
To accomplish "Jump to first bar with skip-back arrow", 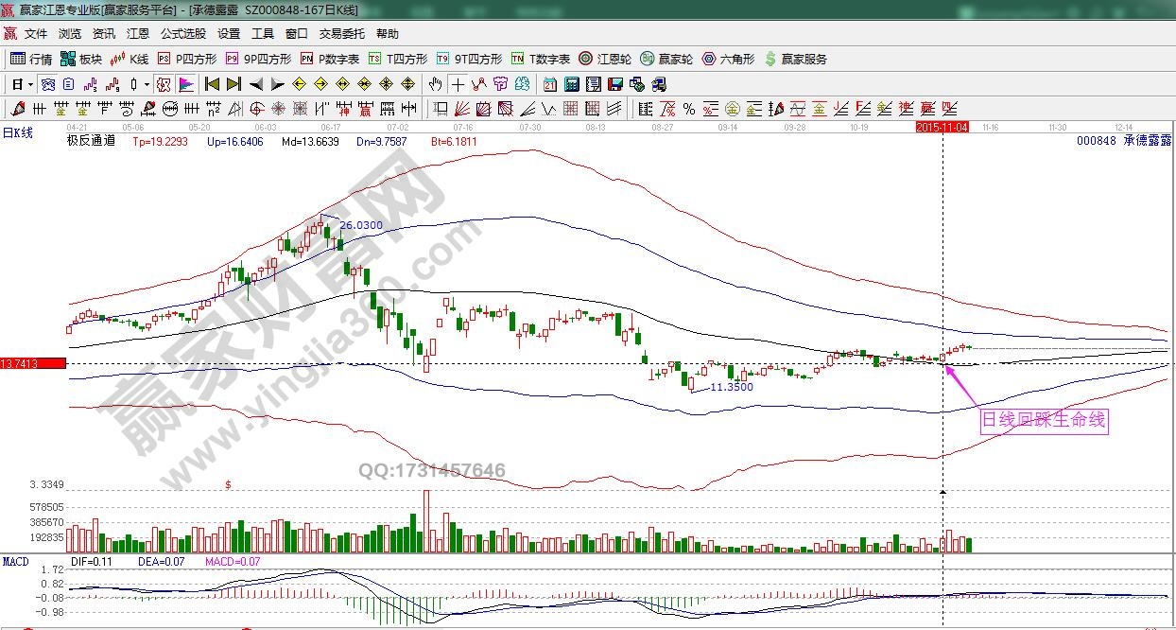I will click(x=212, y=84).
